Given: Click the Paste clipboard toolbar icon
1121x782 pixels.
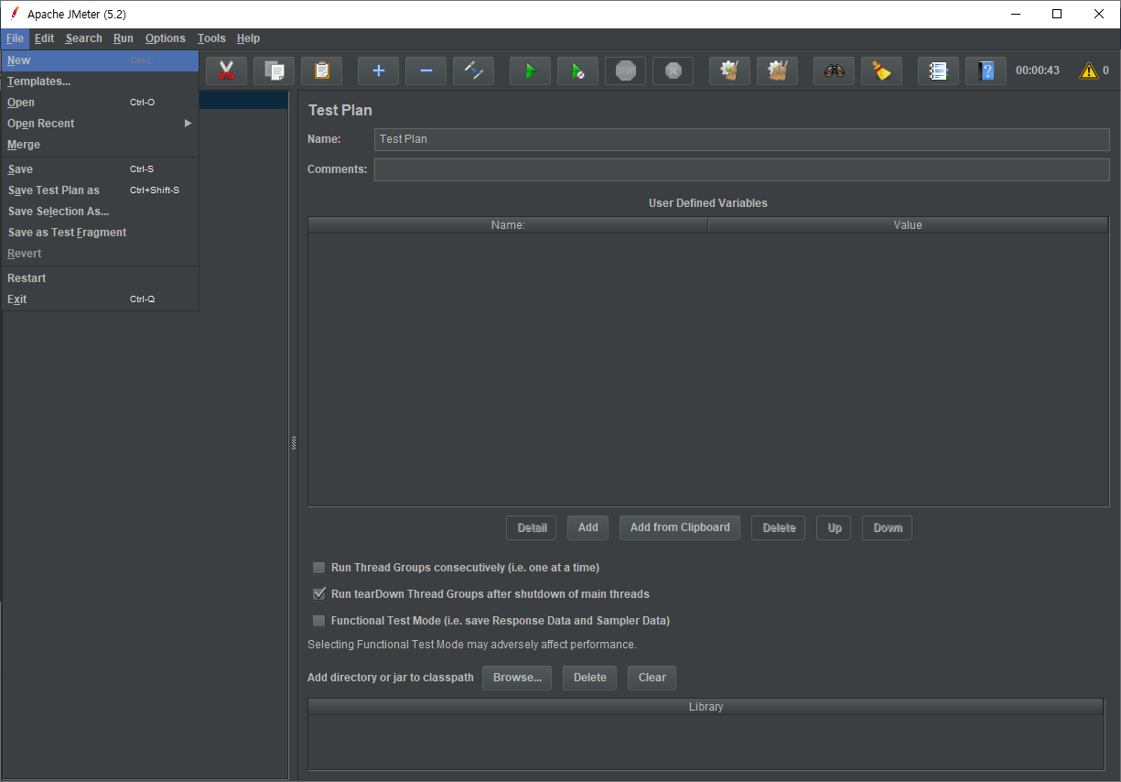Looking at the screenshot, I should click(x=322, y=71).
